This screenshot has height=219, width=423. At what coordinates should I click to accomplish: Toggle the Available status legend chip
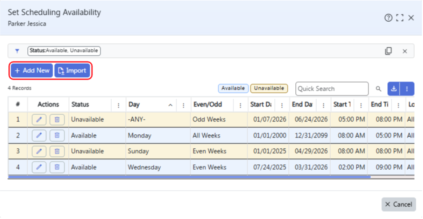[233, 88]
